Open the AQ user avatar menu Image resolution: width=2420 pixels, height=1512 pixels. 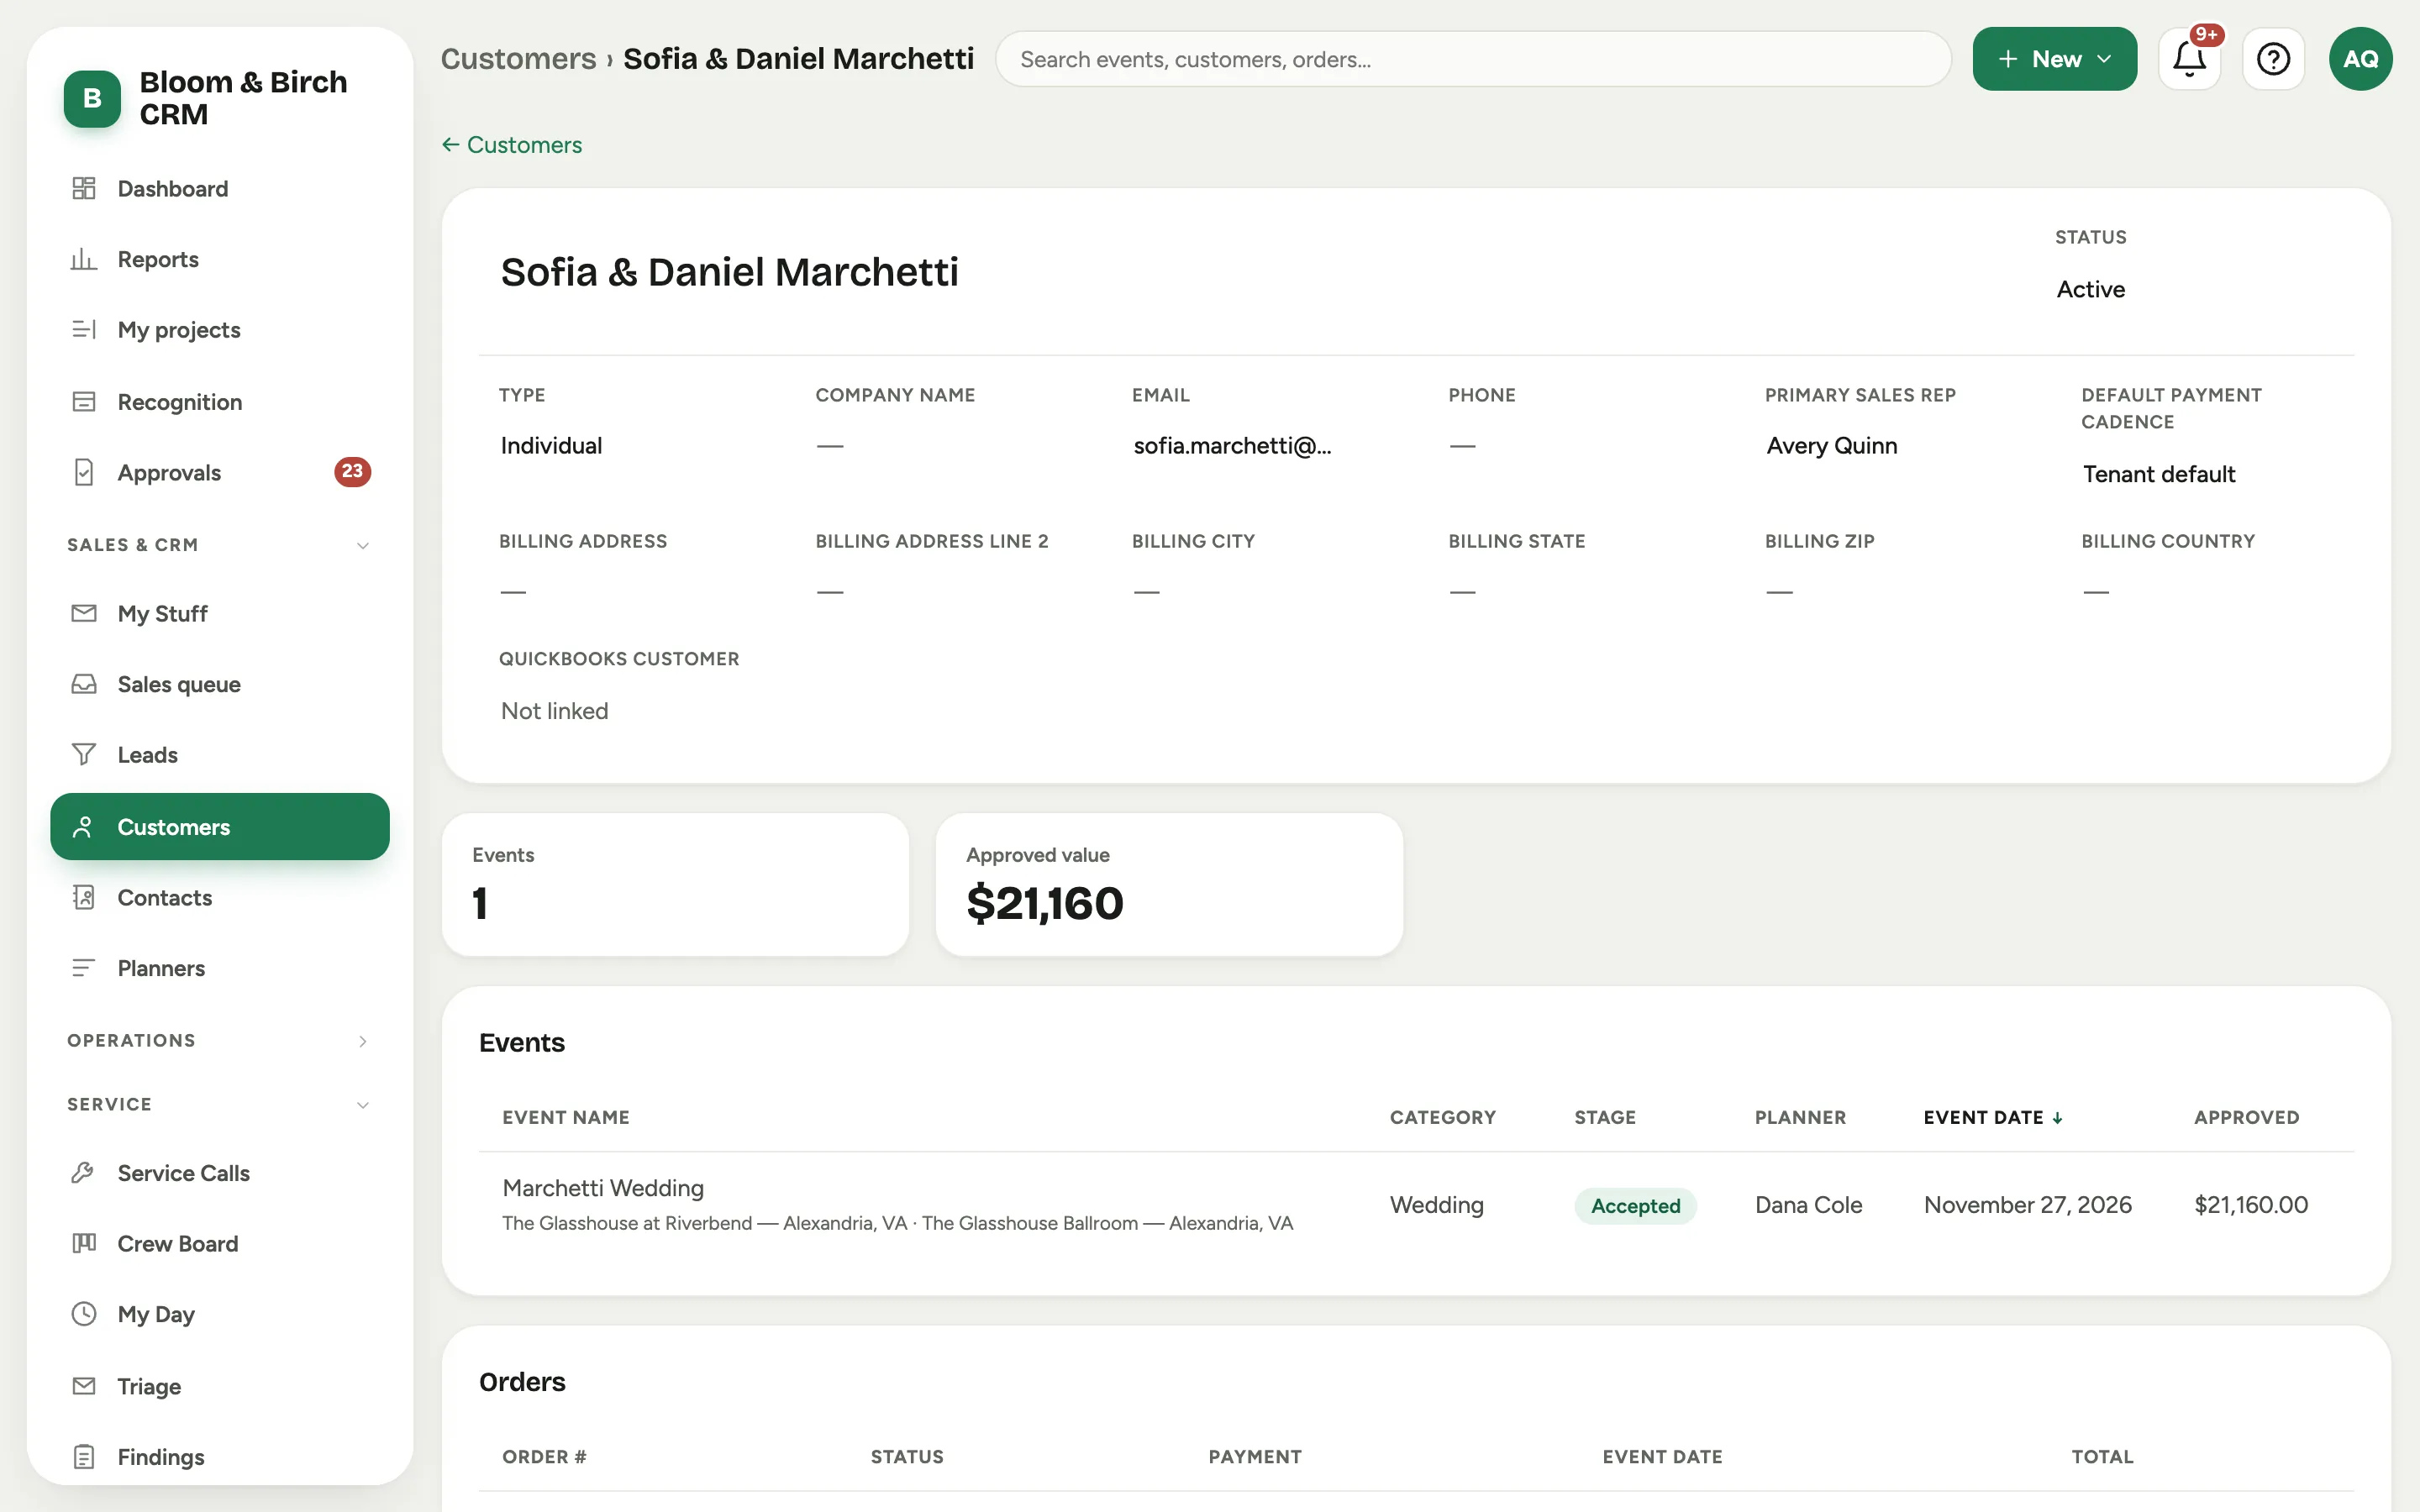click(2360, 59)
